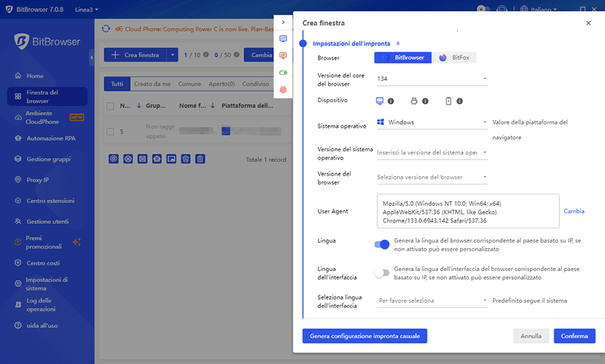This screenshot has width=605, height=364.
Task: Disable the Lingua auto-generate toggle
Action: (x=382, y=244)
